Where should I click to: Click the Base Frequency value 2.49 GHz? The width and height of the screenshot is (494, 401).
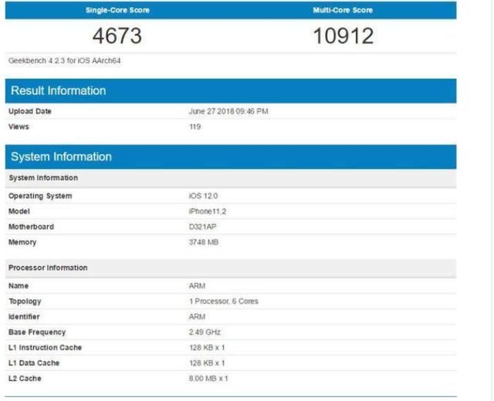click(x=206, y=332)
